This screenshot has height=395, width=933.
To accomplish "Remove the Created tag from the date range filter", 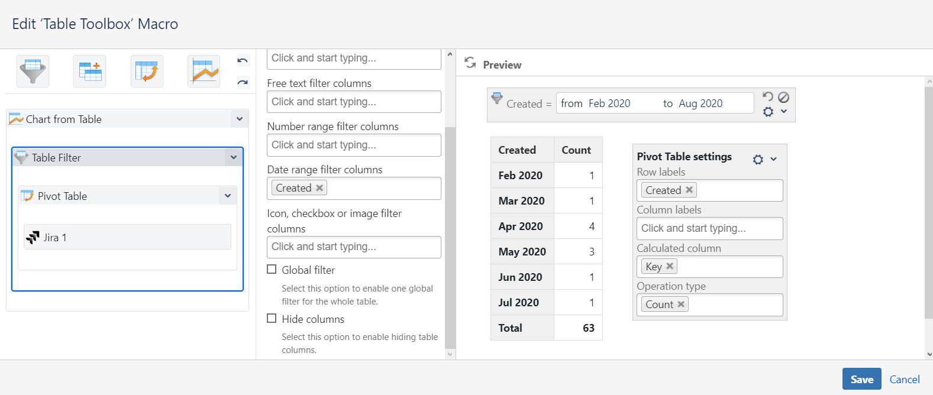I will (319, 188).
